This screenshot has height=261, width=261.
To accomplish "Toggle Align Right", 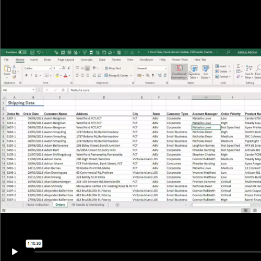I will [88, 75].
